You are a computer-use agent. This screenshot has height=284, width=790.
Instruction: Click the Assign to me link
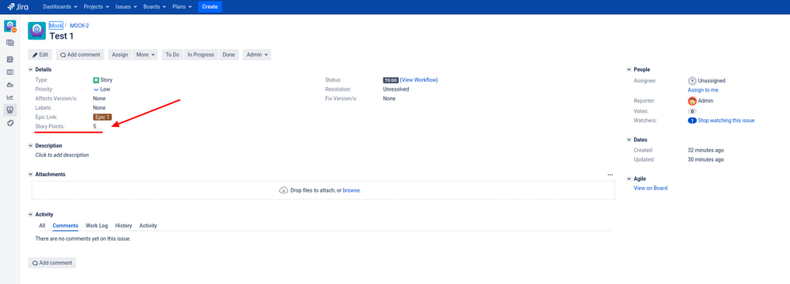703,90
